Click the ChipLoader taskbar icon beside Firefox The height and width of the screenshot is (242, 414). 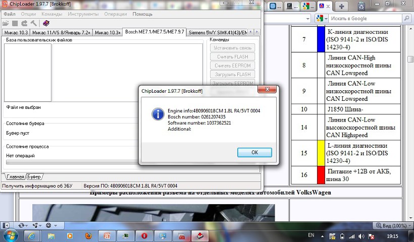[x=107, y=235]
